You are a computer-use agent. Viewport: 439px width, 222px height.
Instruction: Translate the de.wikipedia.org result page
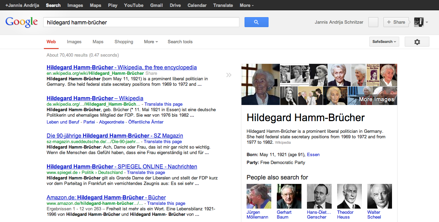163,104
